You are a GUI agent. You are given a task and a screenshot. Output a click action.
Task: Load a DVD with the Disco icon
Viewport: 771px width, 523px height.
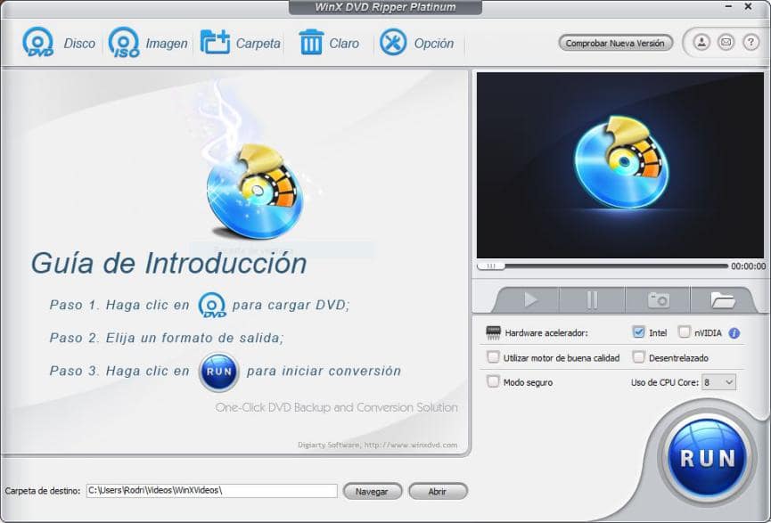[x=37, y=42]
